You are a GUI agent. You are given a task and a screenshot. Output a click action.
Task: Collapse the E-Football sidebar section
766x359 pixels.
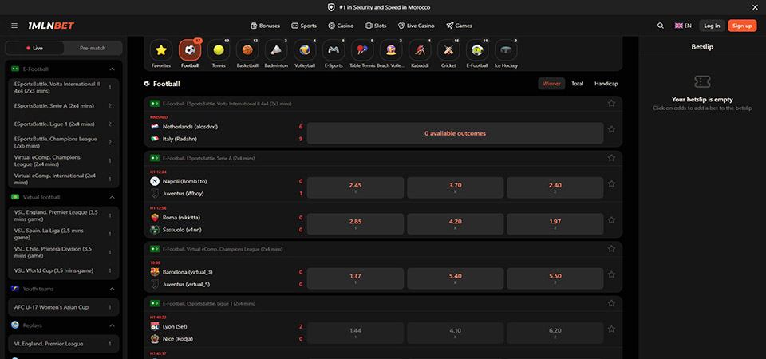pyautogui.click(x=112, y=69)
